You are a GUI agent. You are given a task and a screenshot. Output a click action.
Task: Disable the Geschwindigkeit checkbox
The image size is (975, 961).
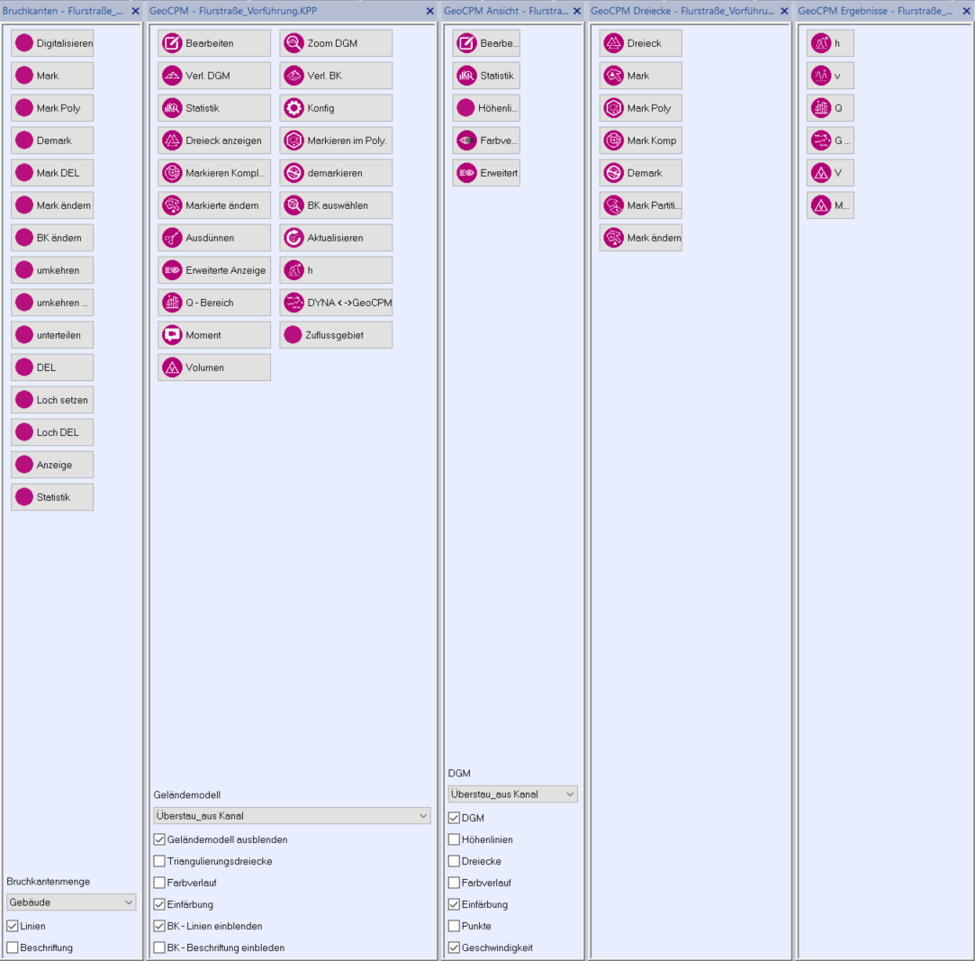[x=454, y=947]
